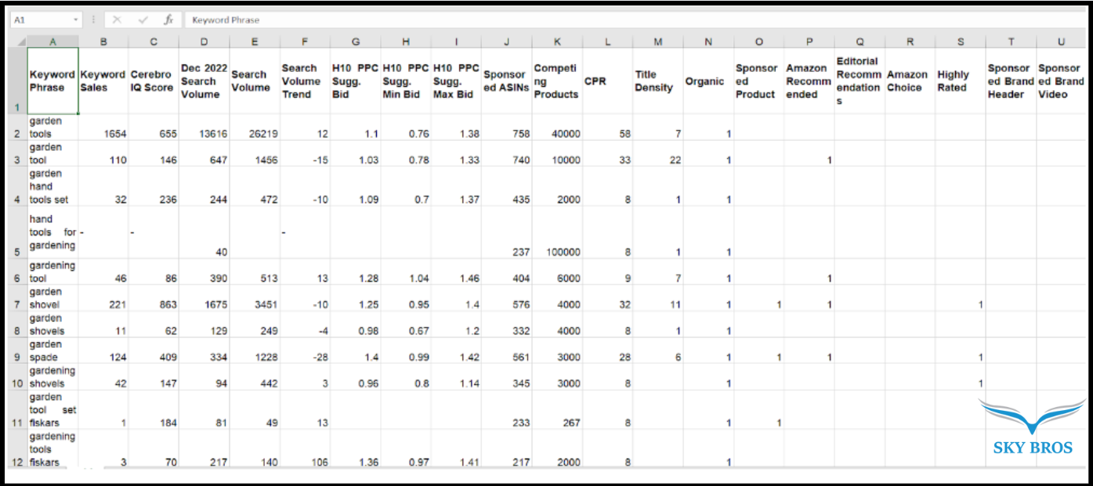Click the three-dot name box resize handle

[93, 20]
